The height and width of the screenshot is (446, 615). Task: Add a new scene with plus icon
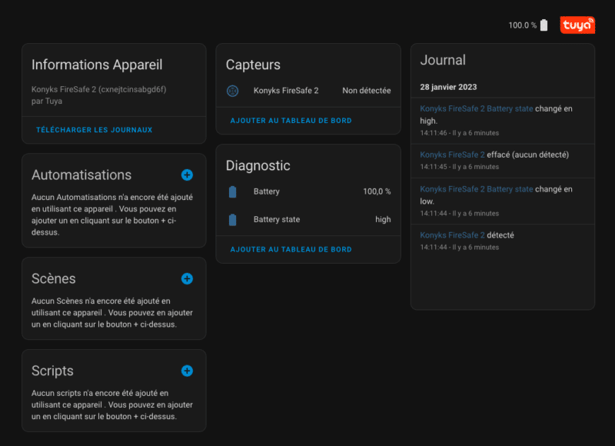click(187, 278)
